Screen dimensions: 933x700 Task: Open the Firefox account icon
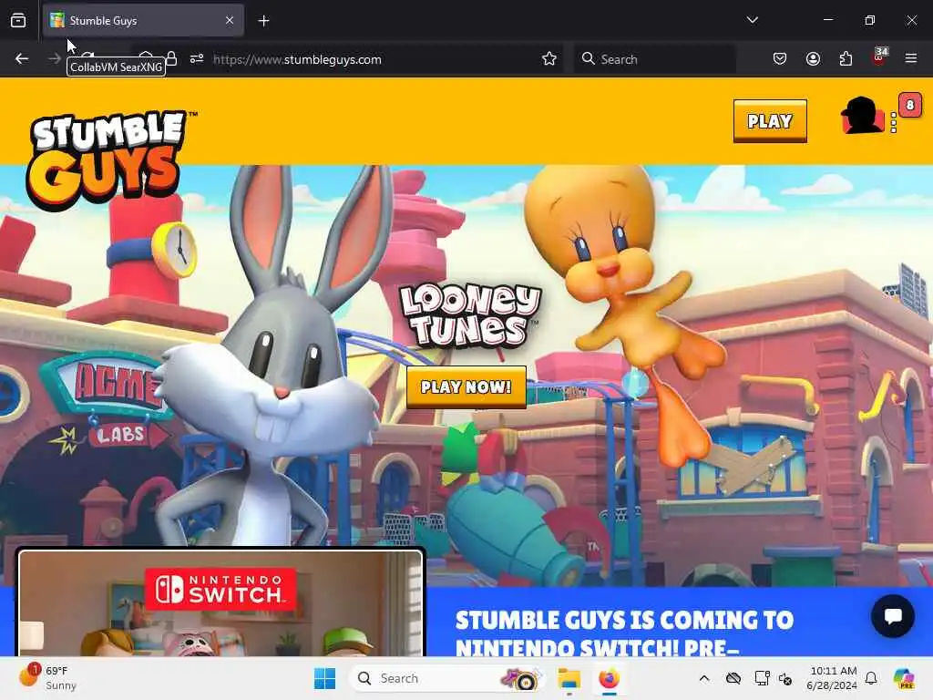click(813, 58)
